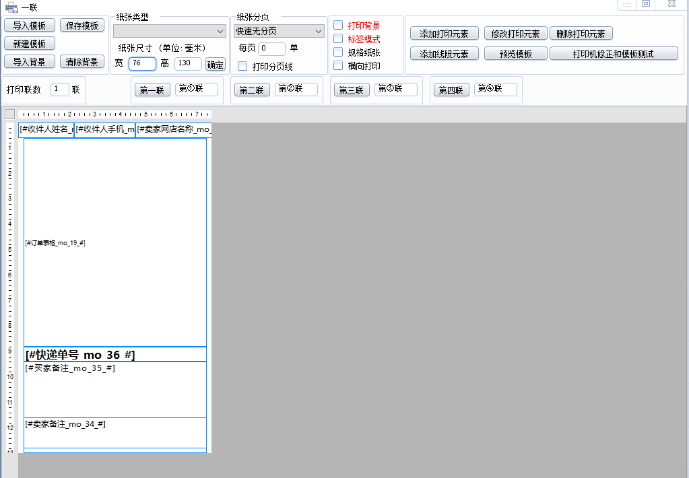
Task: Click 添加打印元素 to add print element
Action: coord(444,33)
